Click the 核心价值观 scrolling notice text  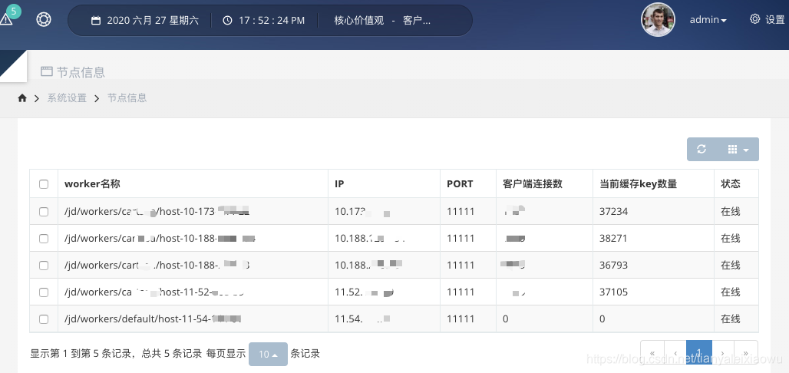click(382, 21)
